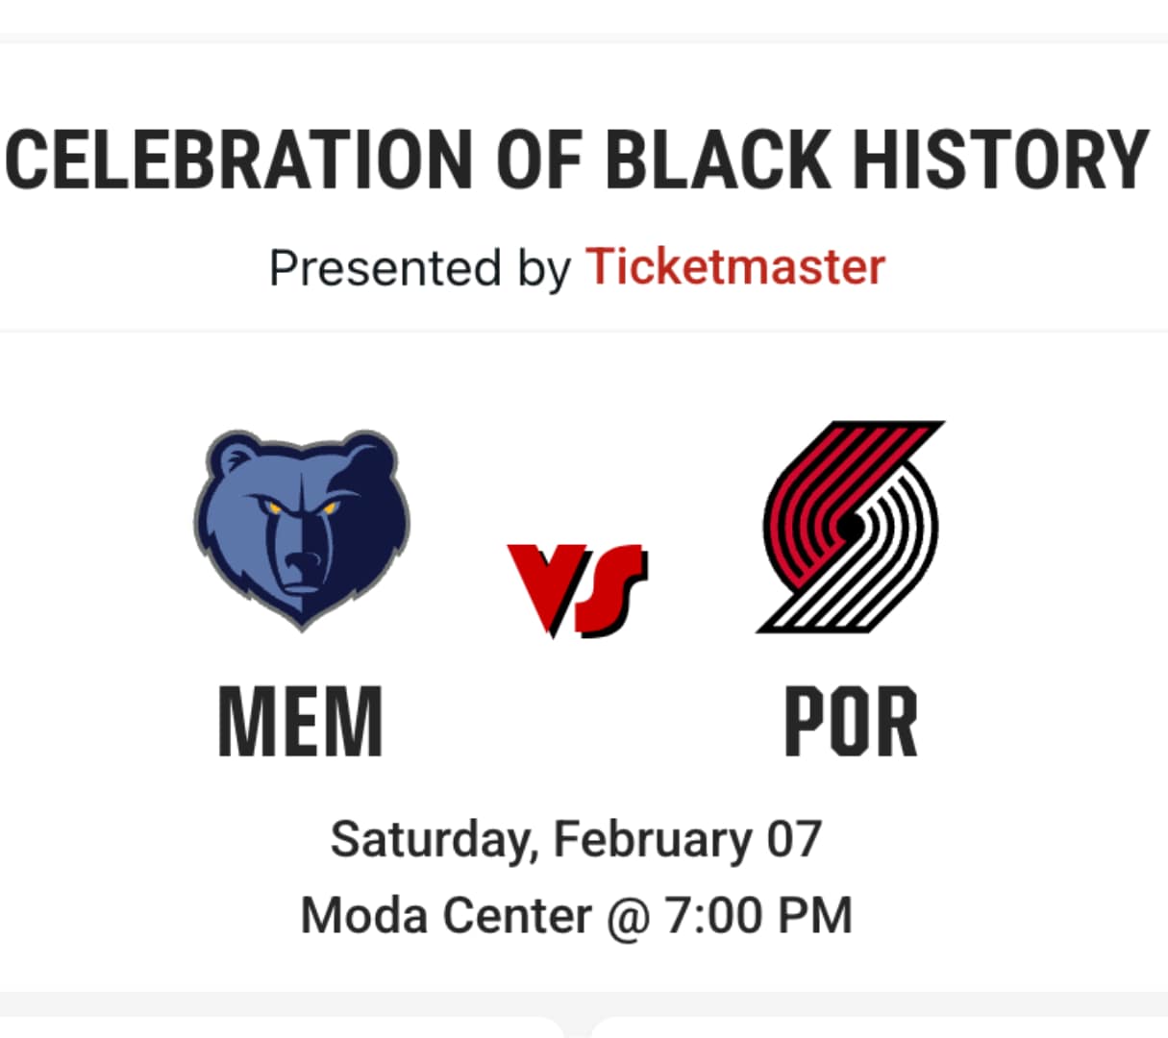Click the Moda Center venue name
Viewport: 1168px width, 1038px height.
446,915
